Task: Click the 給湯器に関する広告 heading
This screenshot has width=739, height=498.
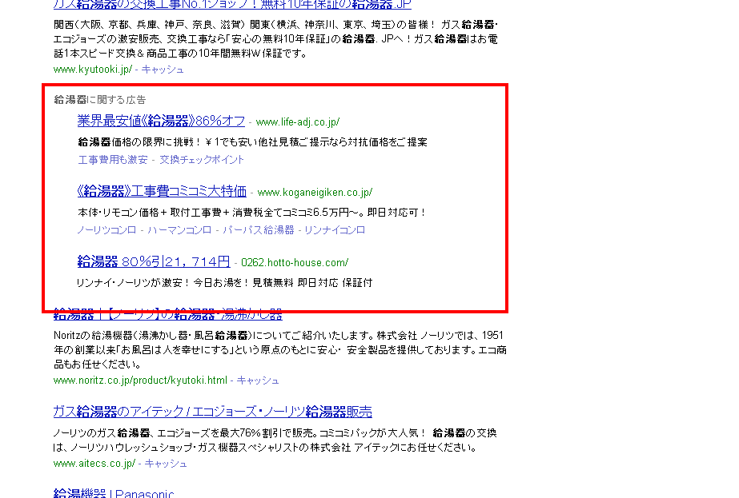Action: click(x=100, y=100)
